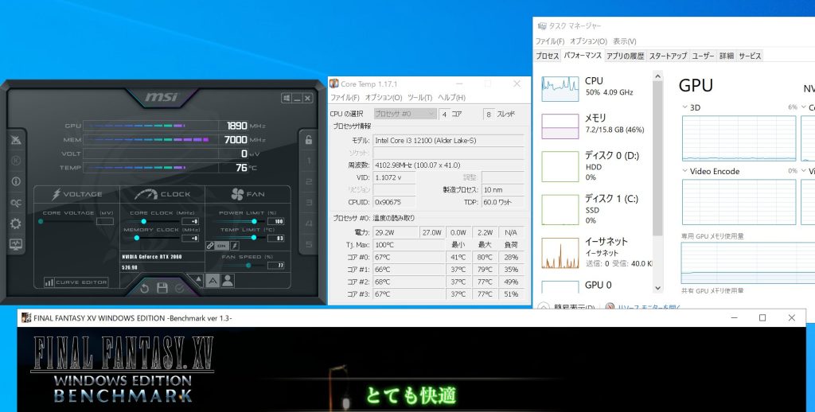Open Core Temp ファイル(F) menu
The image size is (815, 412).
click(345, 98)
